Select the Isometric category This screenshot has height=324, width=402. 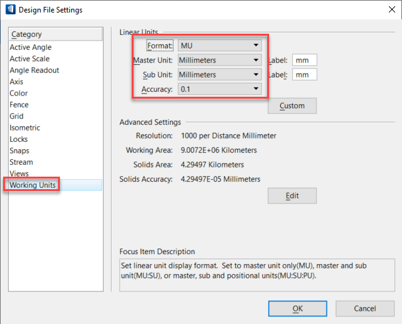pyautogui.click(x=24, y=127)
